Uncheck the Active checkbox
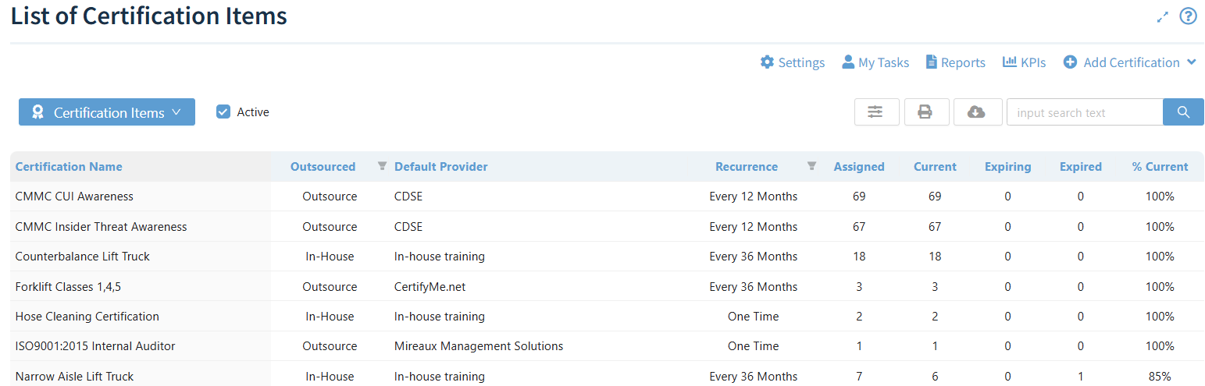The width and height of the screenshot is (1205, 386). (223, 112)
